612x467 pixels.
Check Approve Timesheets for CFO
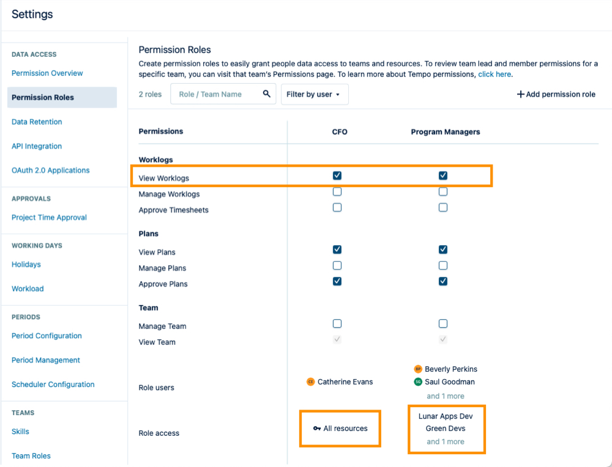pos(337,208)
